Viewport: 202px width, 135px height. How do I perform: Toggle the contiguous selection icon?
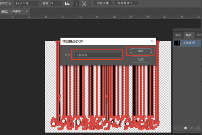pyautogui.click(x=76, y=3)
